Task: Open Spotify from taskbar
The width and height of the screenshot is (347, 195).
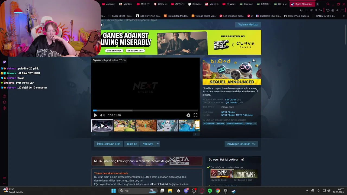Action: click(x=210, y=191)
